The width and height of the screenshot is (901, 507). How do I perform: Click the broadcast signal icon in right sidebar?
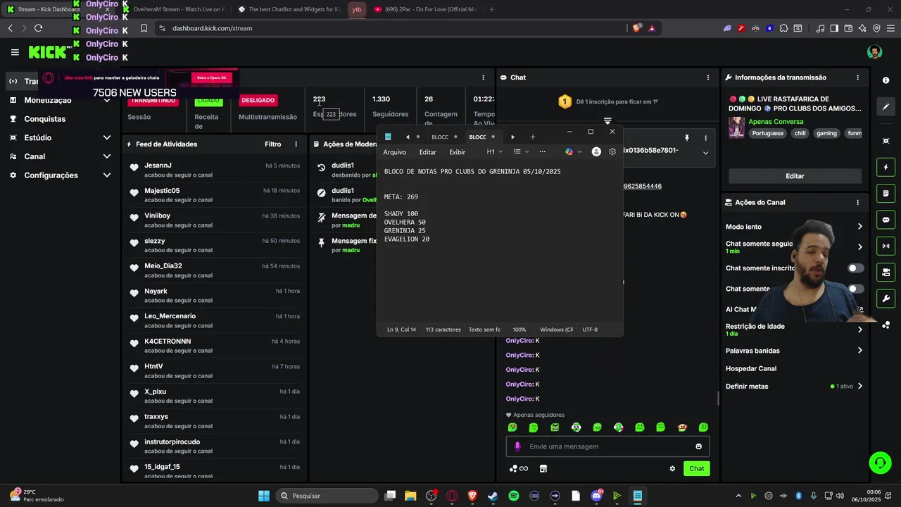[886, 246]
